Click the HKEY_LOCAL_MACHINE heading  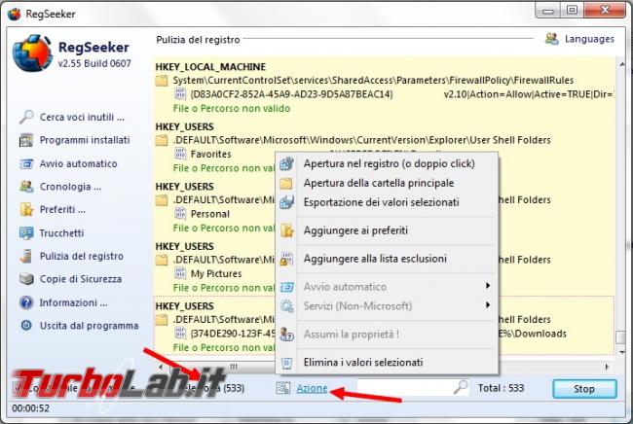click(x=210, y=67)
